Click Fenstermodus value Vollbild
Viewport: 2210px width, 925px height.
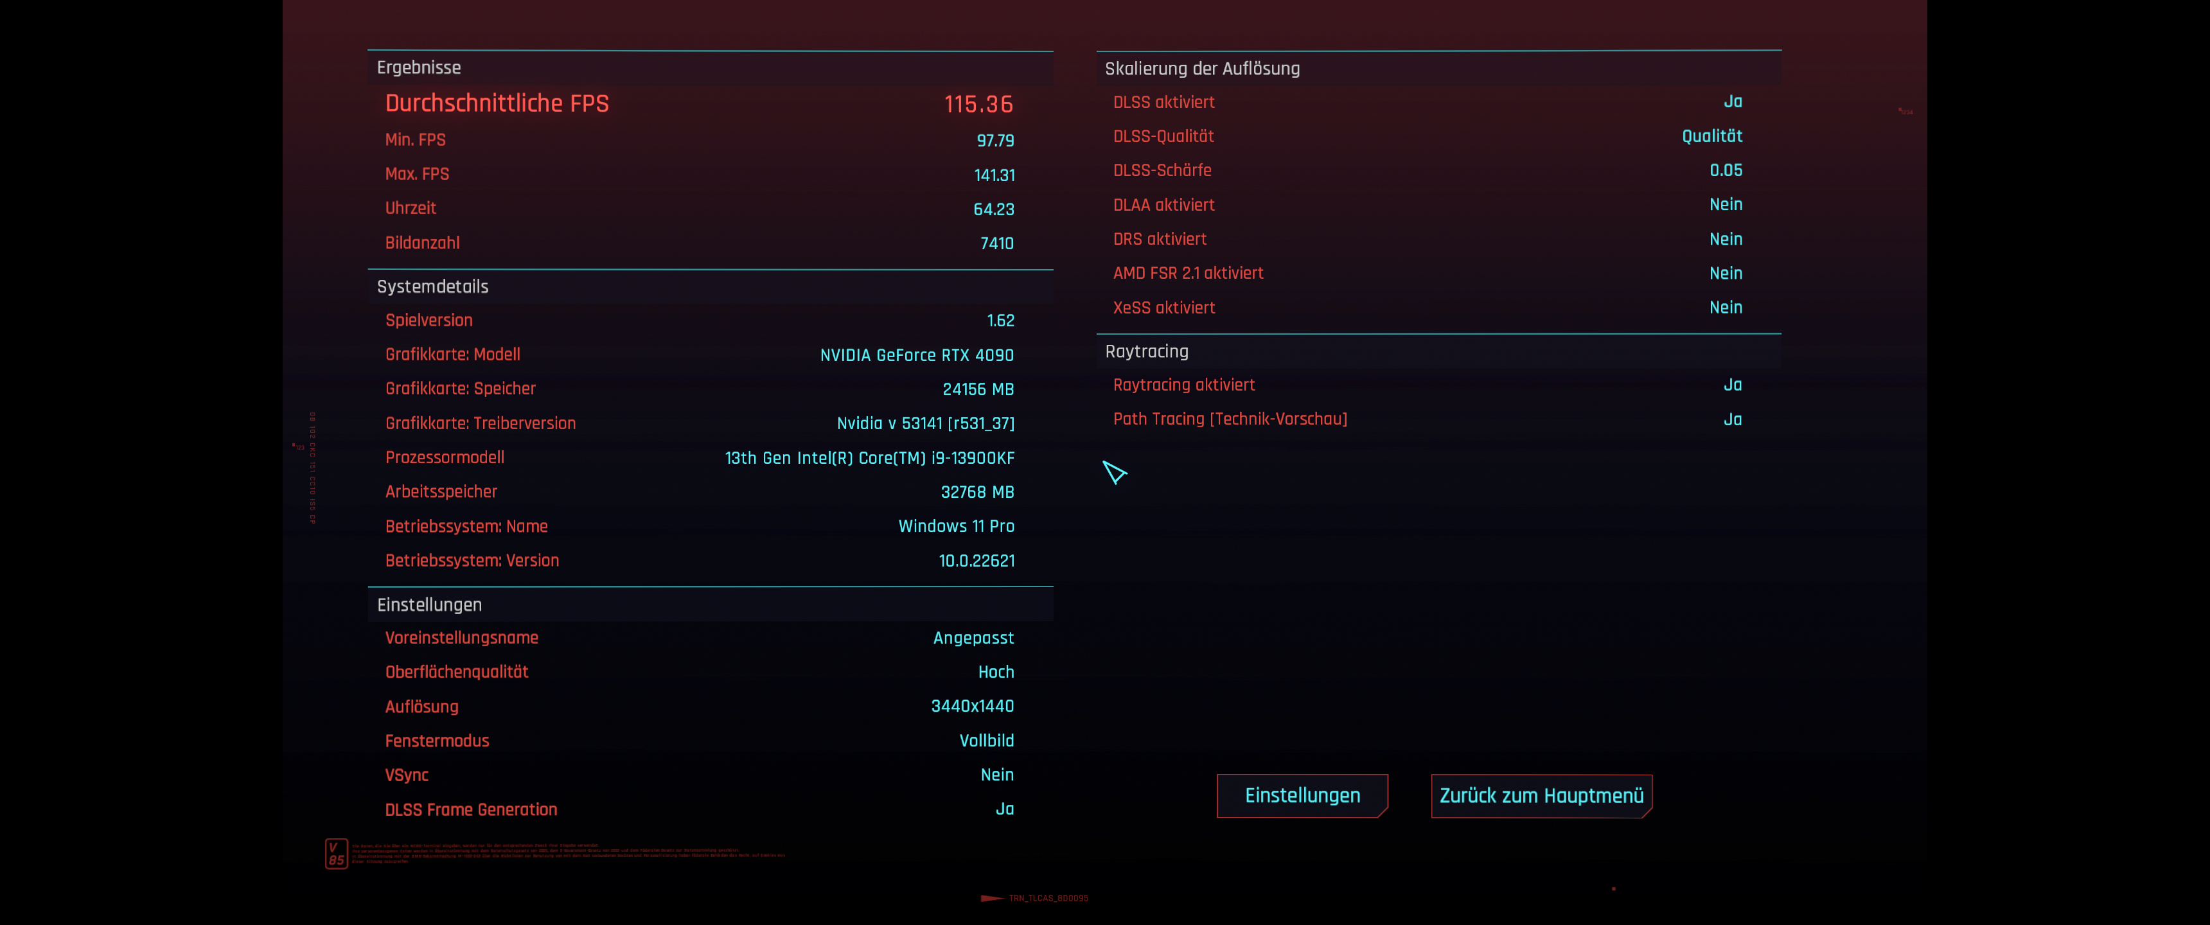coord(986,741)
